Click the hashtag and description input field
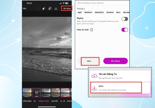155x108 pixels. point(102,3)
